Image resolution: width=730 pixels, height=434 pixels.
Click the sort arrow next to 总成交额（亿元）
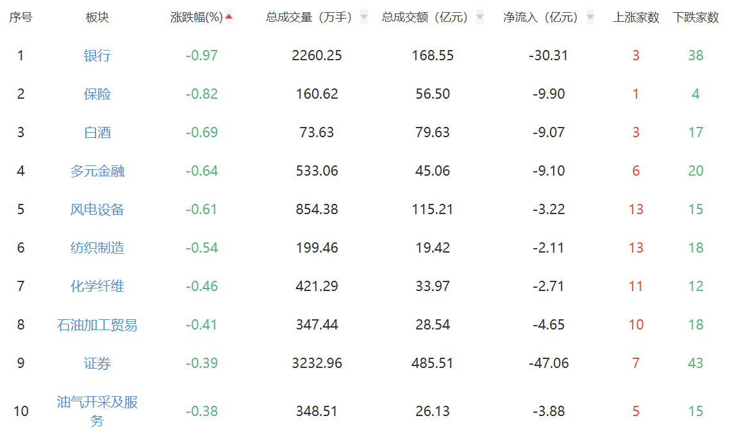point(480,17)
